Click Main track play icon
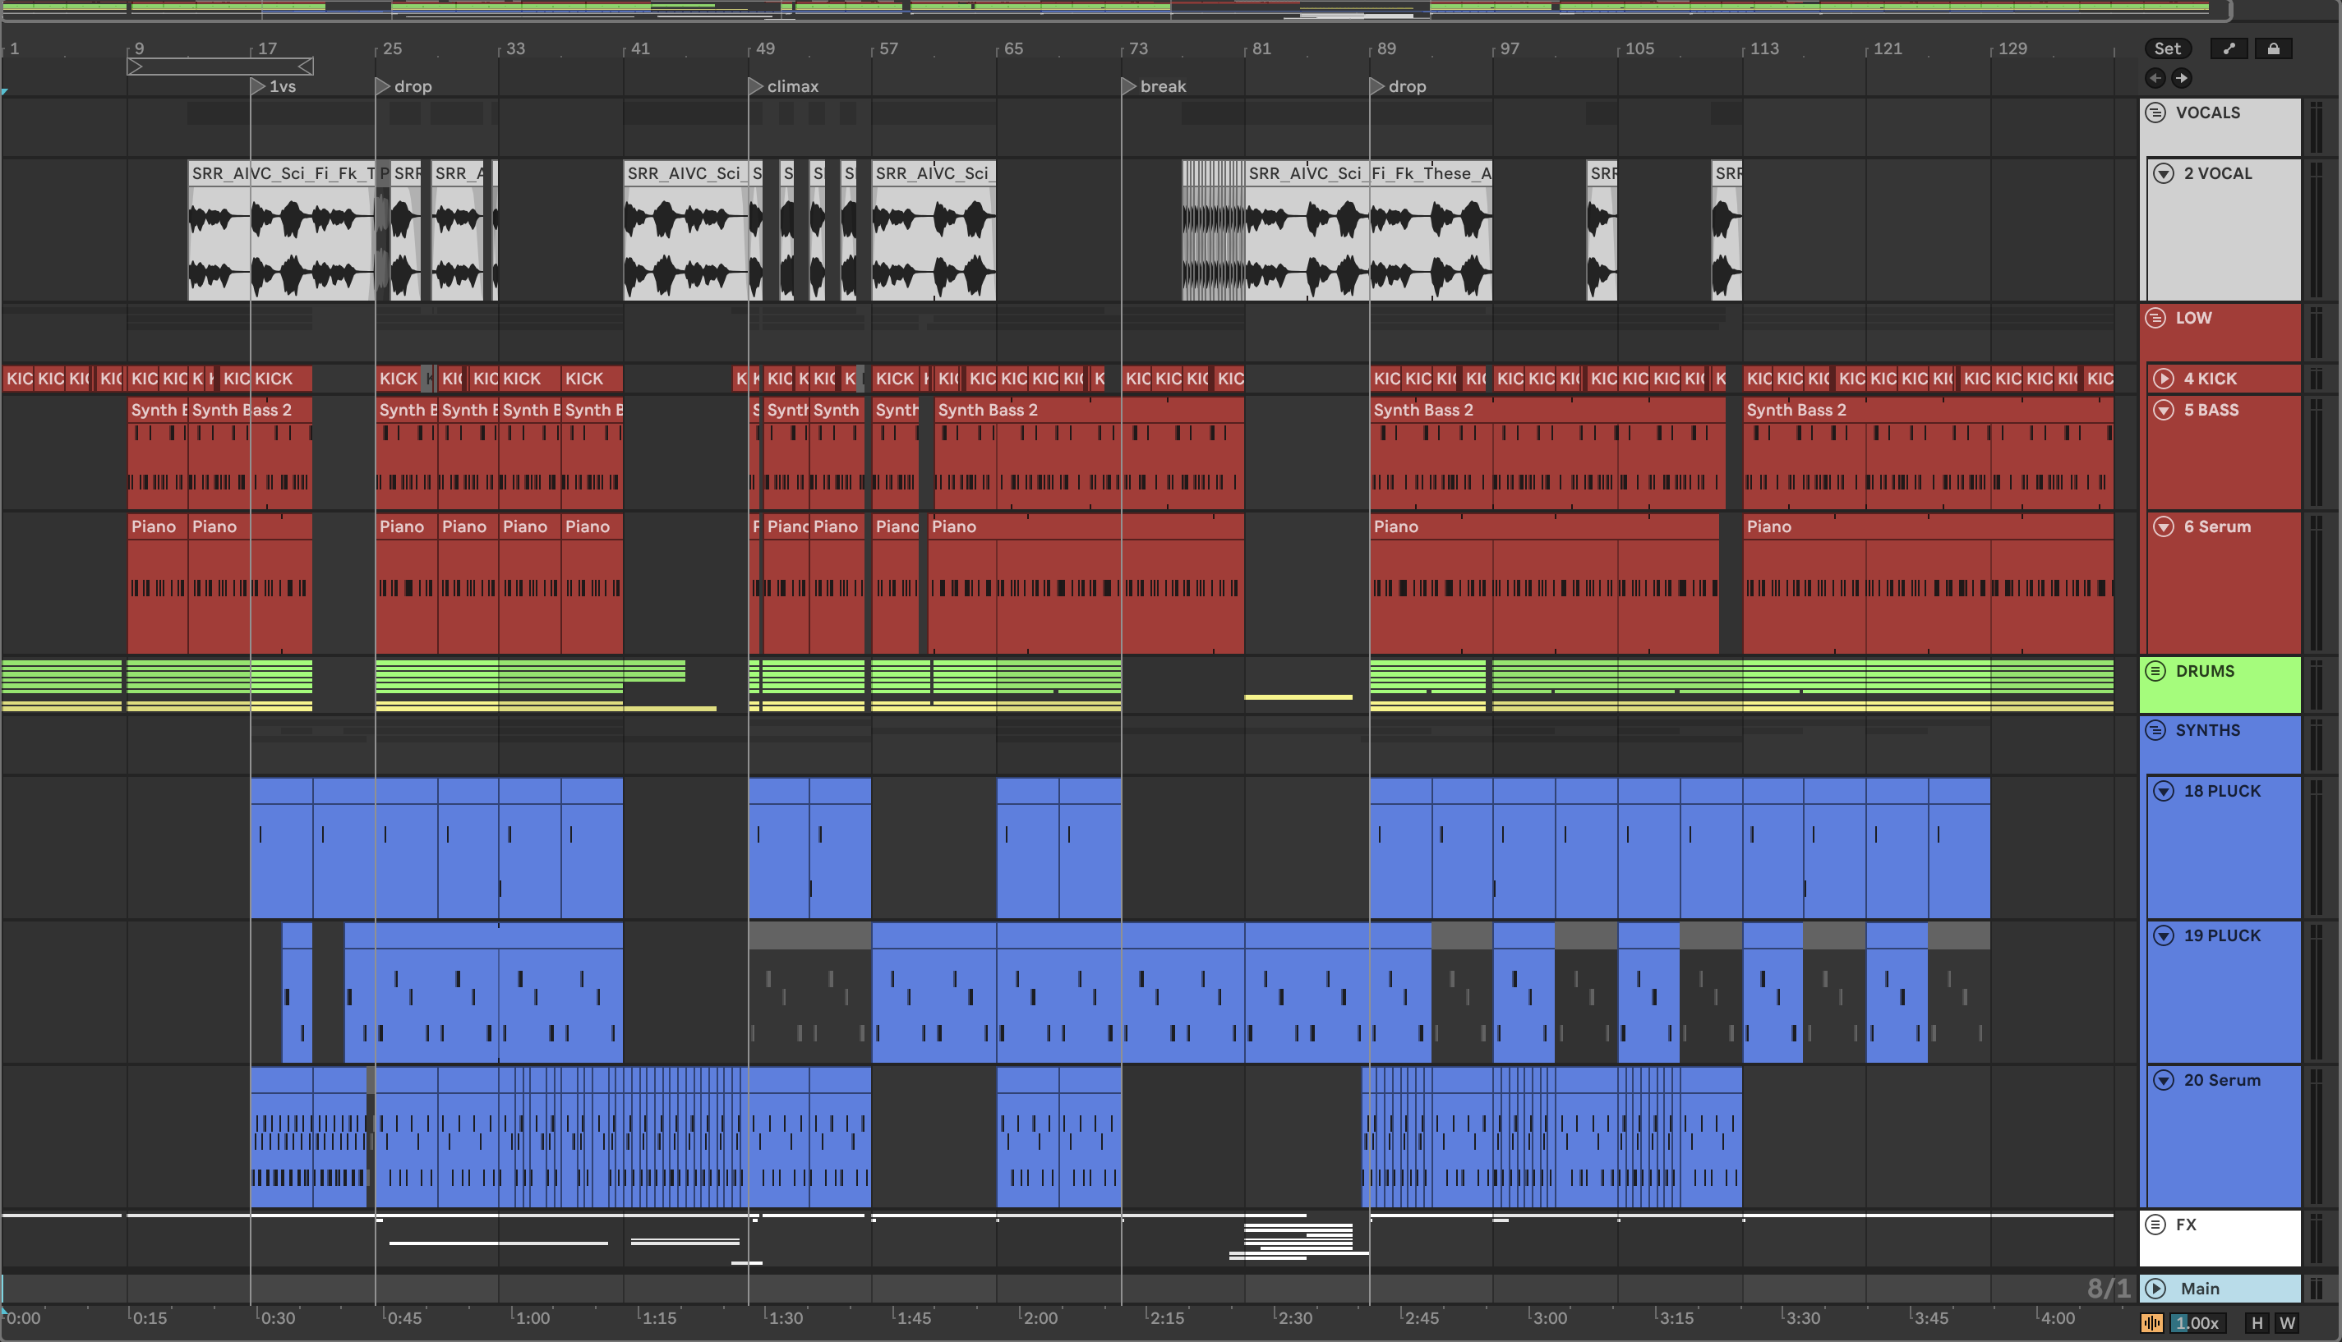This screenshot has height=1342, width=2342. coord(2155,1289)
